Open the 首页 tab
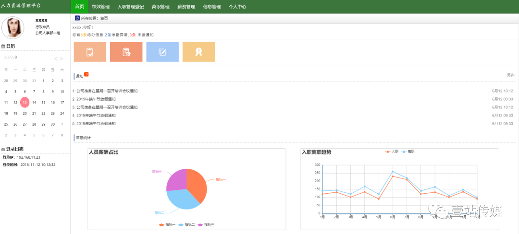Screen dimensions: 519x234 point(79,7)
